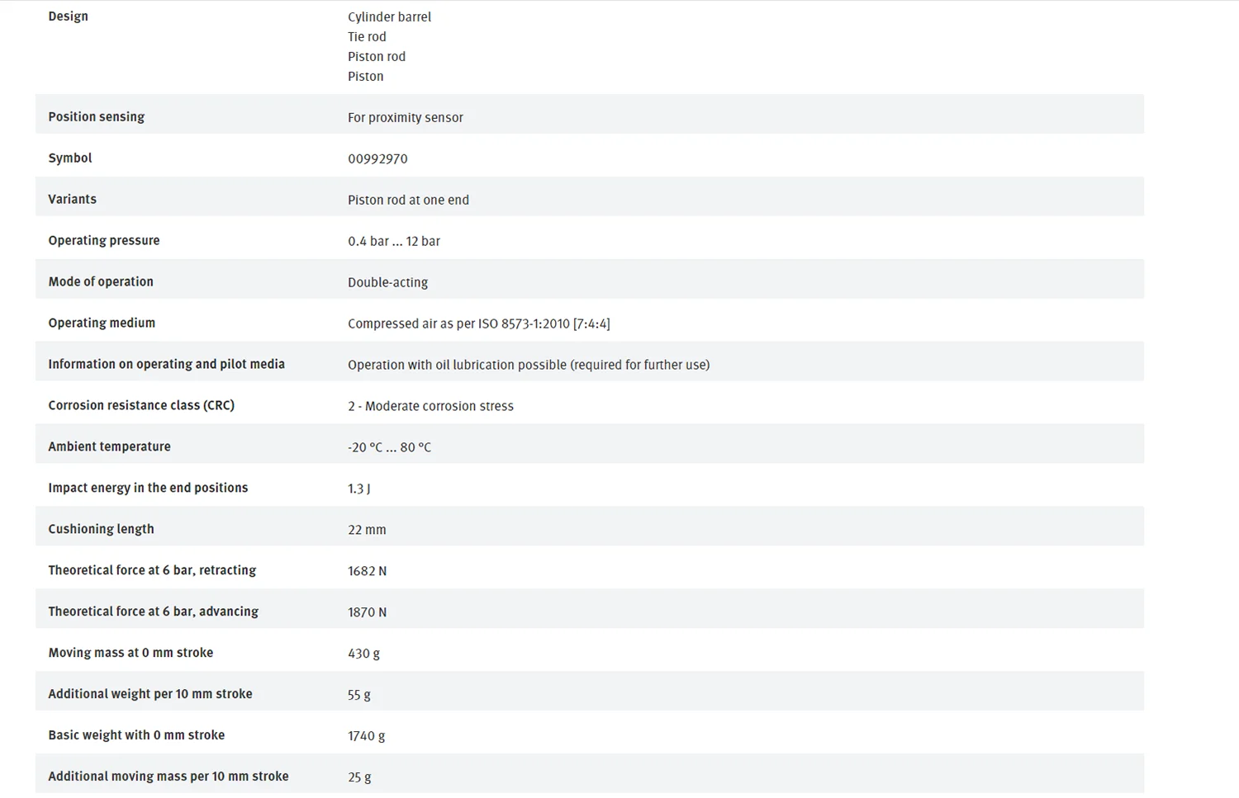1239x798 pixels.
Task: Select the retracting force value 1682 N
Action: coord(368,571)
